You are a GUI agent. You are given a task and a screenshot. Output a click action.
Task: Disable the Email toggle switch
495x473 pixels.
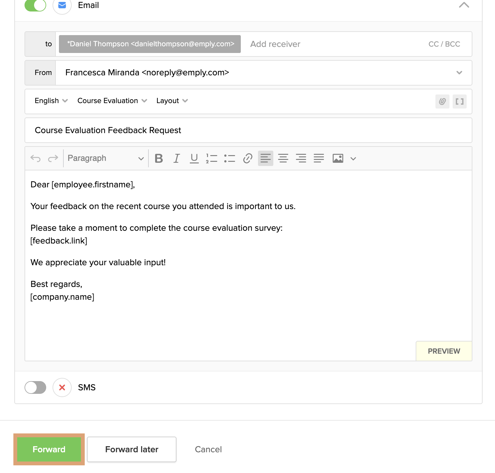coord(35,5)
